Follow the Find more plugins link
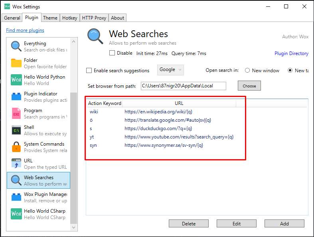The height and width of the screenshot is (237, 314). pyautogui.click(x=25, y=30)
